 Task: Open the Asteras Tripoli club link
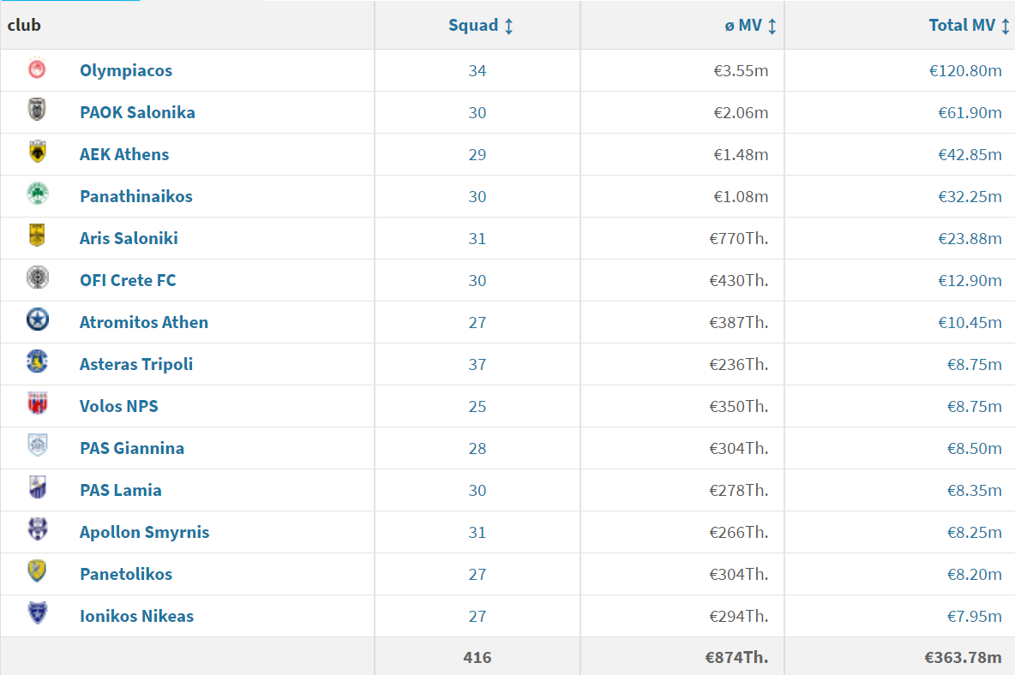136,364
